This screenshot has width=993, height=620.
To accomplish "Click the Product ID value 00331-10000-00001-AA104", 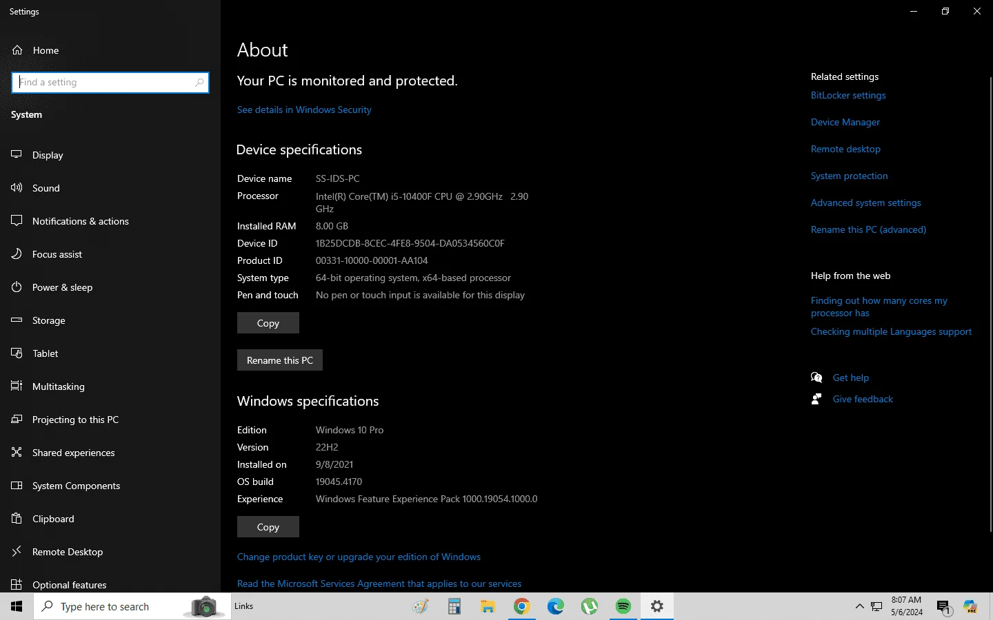I will click(372, 260).
